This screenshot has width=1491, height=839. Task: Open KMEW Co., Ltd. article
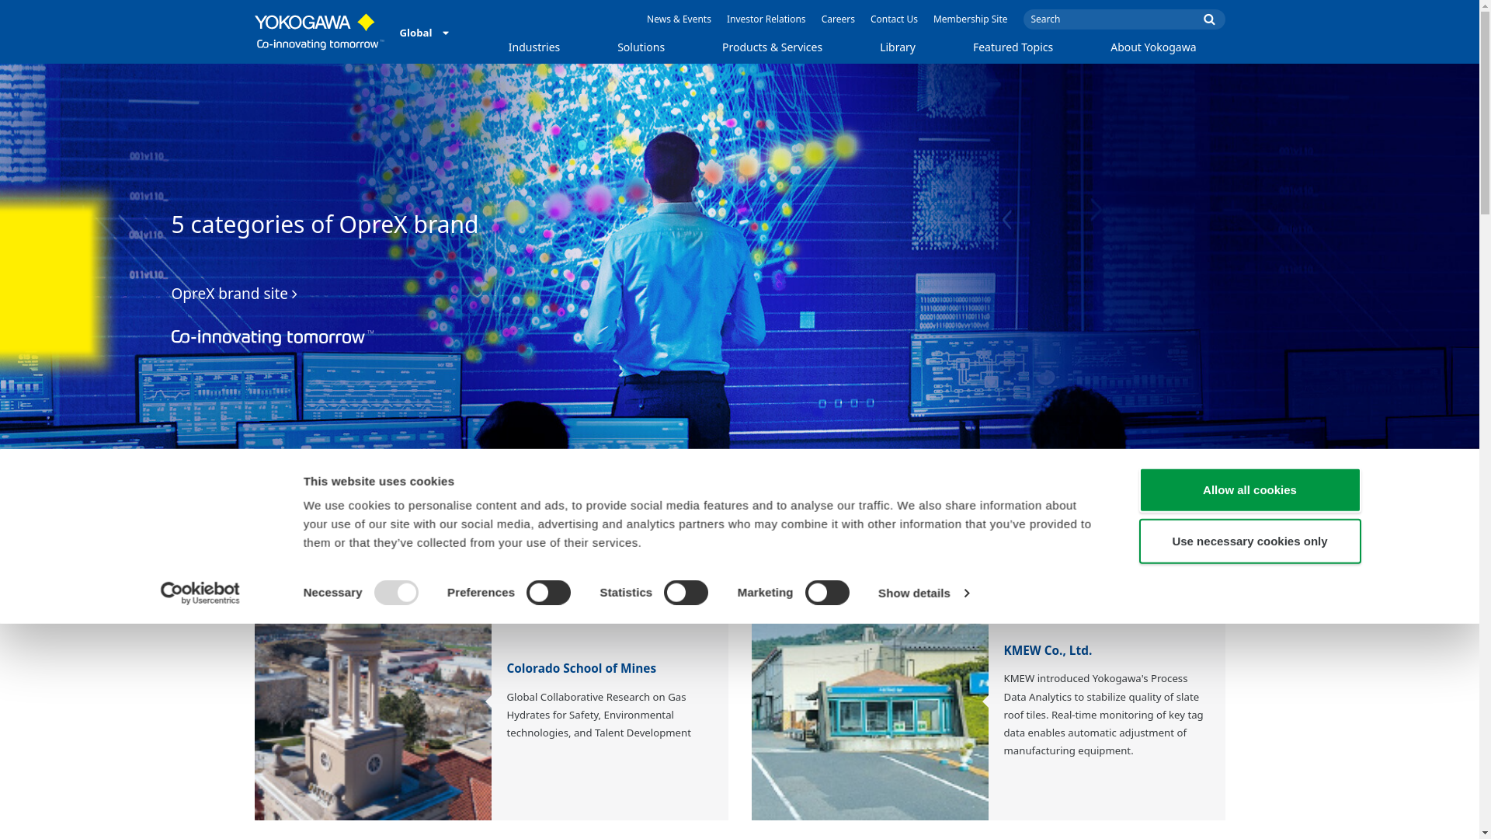1048,650
